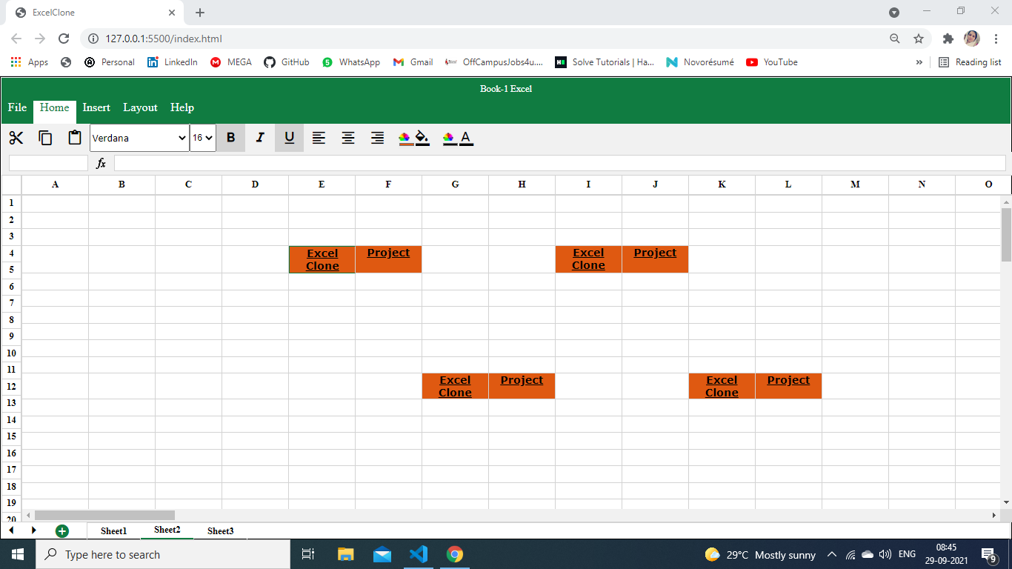
Task: Open the text color picker swatch
Action: (449, 139)
